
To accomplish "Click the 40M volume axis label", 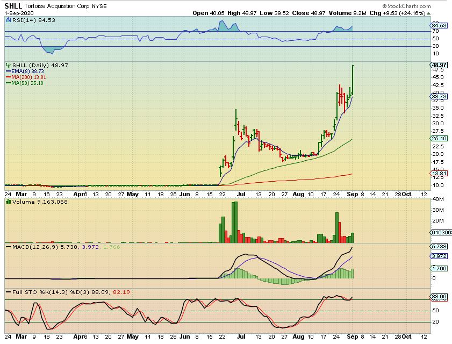I will pos(438,199).
